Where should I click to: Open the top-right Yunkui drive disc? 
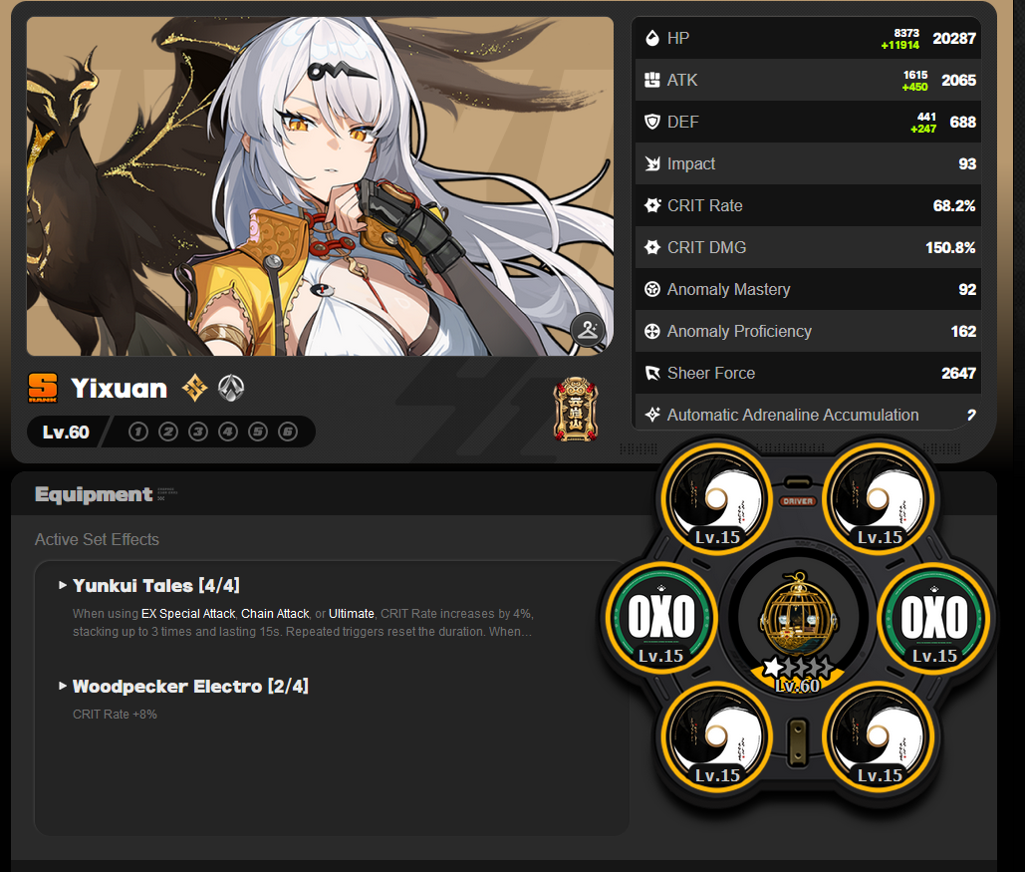click(x=880, y=498)
